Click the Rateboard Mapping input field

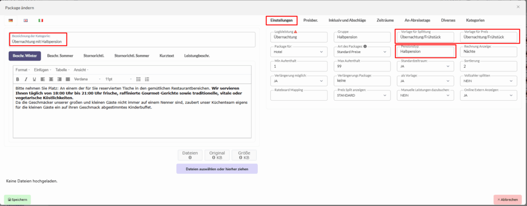(x=298, y=96)
